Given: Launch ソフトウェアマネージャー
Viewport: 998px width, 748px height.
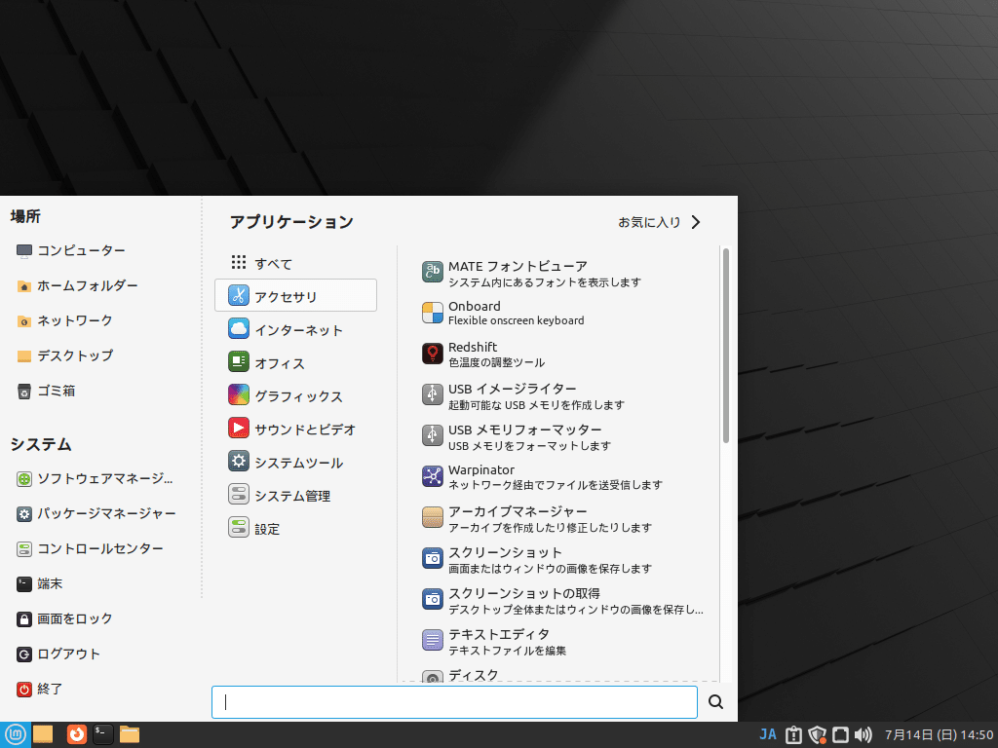Looking at the screenshot, I should coord(95,479).
